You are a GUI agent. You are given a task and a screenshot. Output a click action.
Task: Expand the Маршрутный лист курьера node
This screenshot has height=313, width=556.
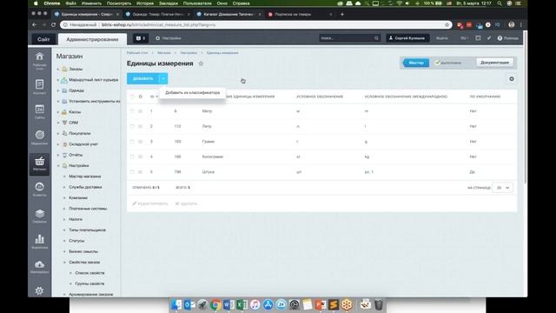coord(58,80)
